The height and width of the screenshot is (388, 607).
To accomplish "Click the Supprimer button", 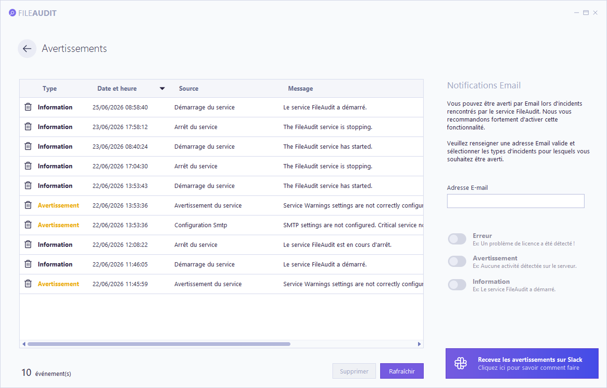I will (x=354, y=371).
